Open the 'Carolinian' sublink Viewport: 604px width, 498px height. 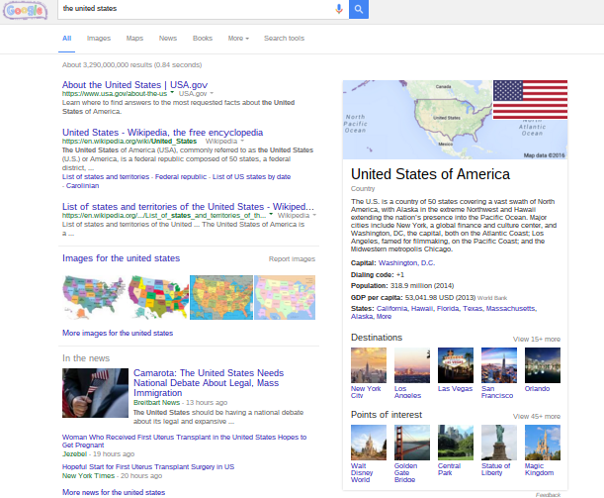[x=82, y=185]
